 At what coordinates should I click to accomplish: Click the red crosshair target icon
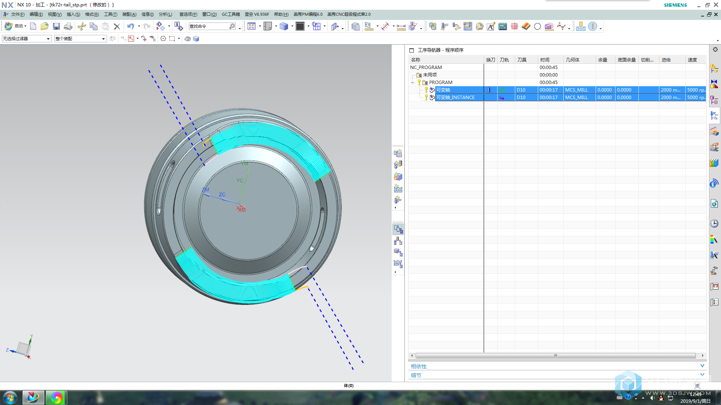pos(514,26)
